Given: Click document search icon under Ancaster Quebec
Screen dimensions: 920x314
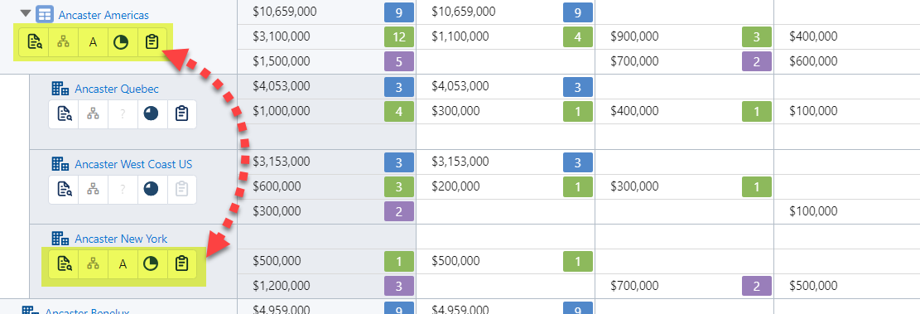Looking at the screenshot, I should [64, 114].
